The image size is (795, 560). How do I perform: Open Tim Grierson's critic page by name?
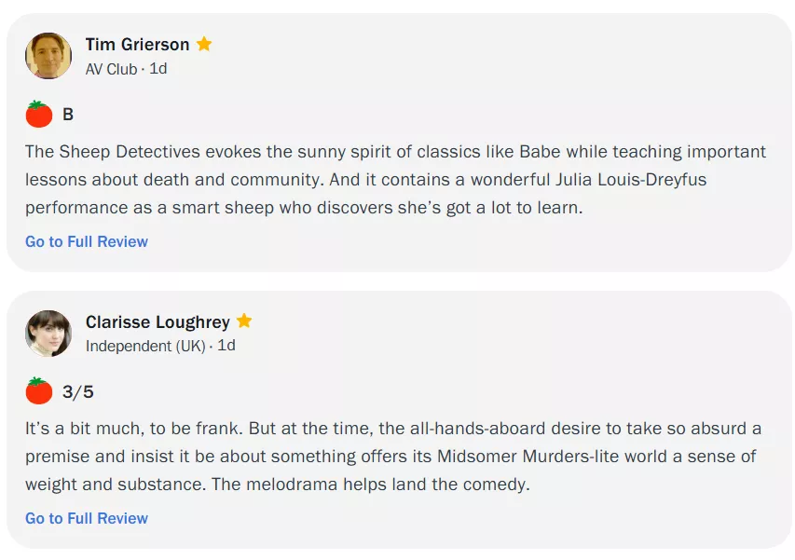click(x=137, y=45)
